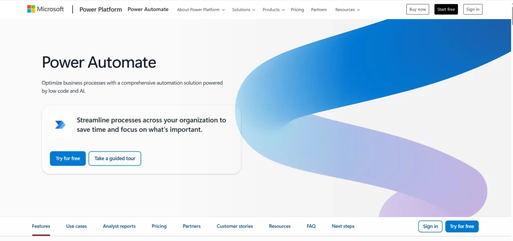
Task: Click the 'Optimize business processes' description text
Action: [x=132, y=87]
